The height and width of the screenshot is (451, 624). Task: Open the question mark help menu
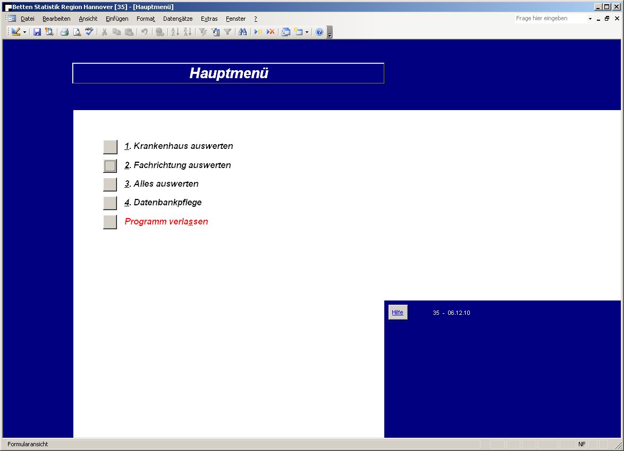pyautogui.click(x=256, y=19)
